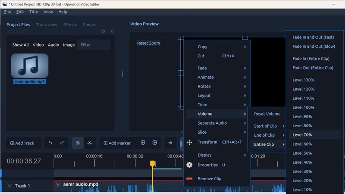Open the End of Clip submenu
Screen dimensions: 345x194
coord(267,135)
